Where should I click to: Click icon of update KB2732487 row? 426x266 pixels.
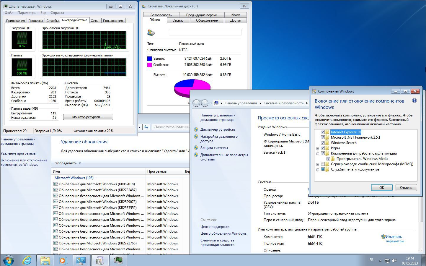tap(56, 190)
